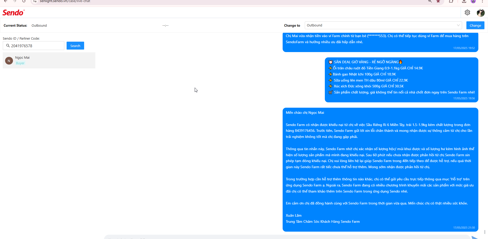488x239 pixels.
Task: Open site information icon beside the URL
Action: coord(35,1)
